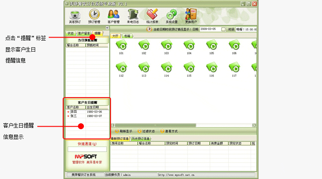Select customer 李四 in birthday reminder list
Viewport: 322px width, 179px height.
click(74, 111)
